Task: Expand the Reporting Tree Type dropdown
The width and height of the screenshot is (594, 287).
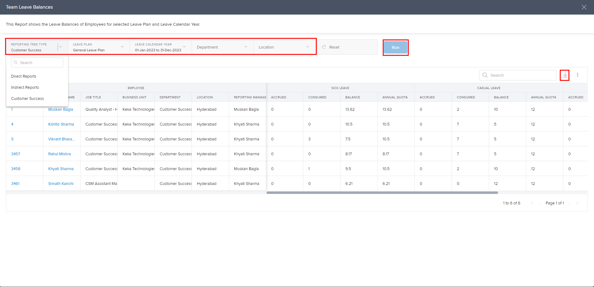Action: (x=60, y=47)
